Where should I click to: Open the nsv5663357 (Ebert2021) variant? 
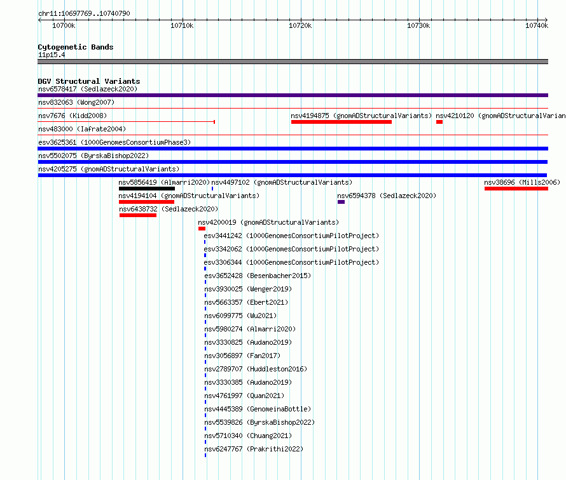point(246,302)
